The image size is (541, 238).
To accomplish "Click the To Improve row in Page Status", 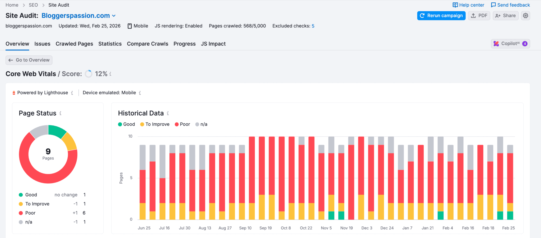I will (x=52, y=204).
